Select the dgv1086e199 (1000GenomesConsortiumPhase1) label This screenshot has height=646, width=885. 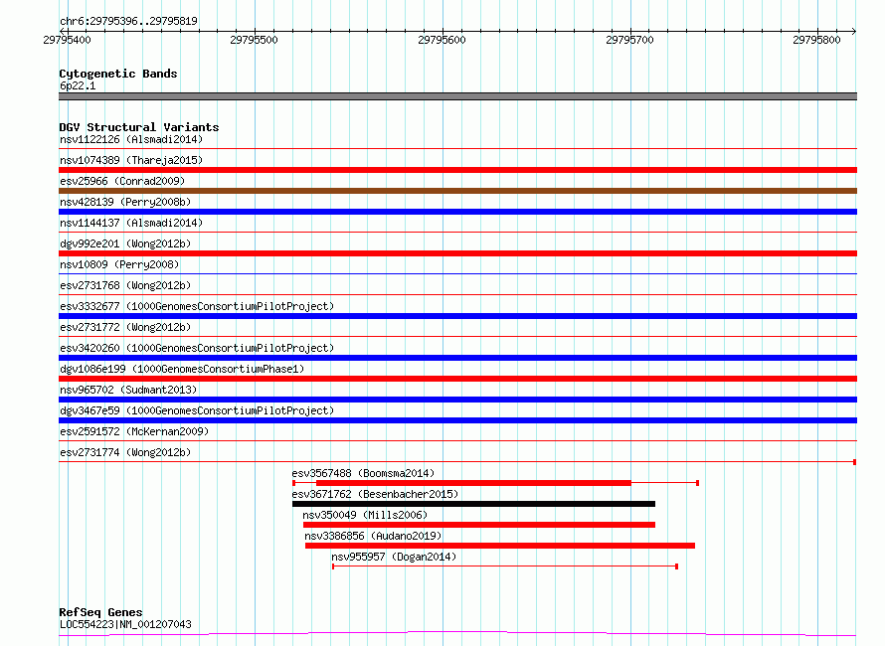point(182,369)
